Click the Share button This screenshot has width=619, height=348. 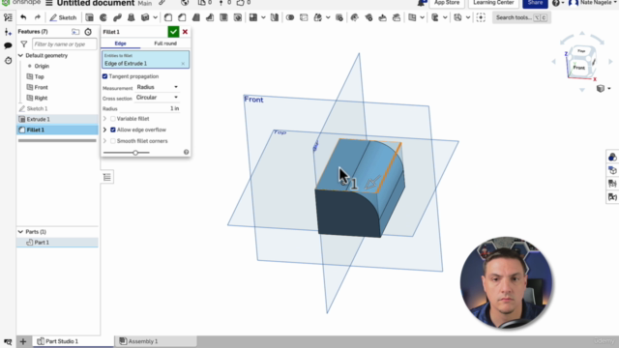coord(535,3)
